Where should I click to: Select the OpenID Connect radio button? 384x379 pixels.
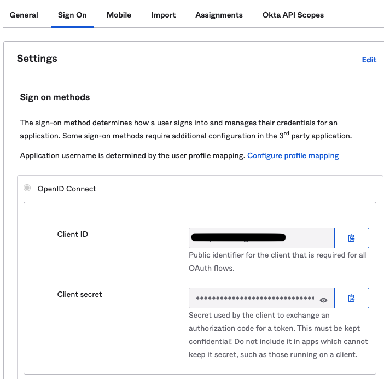pyautogui.click(x=27, y=188)
